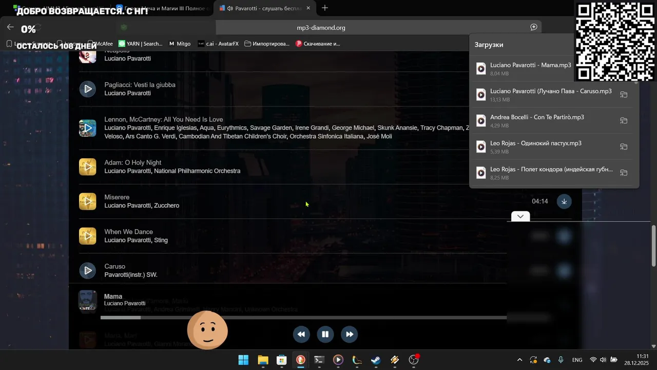Click the Pagliacci: Vesti la giubba title
This screenshot has height=370, width=657.
coord(140,85)
